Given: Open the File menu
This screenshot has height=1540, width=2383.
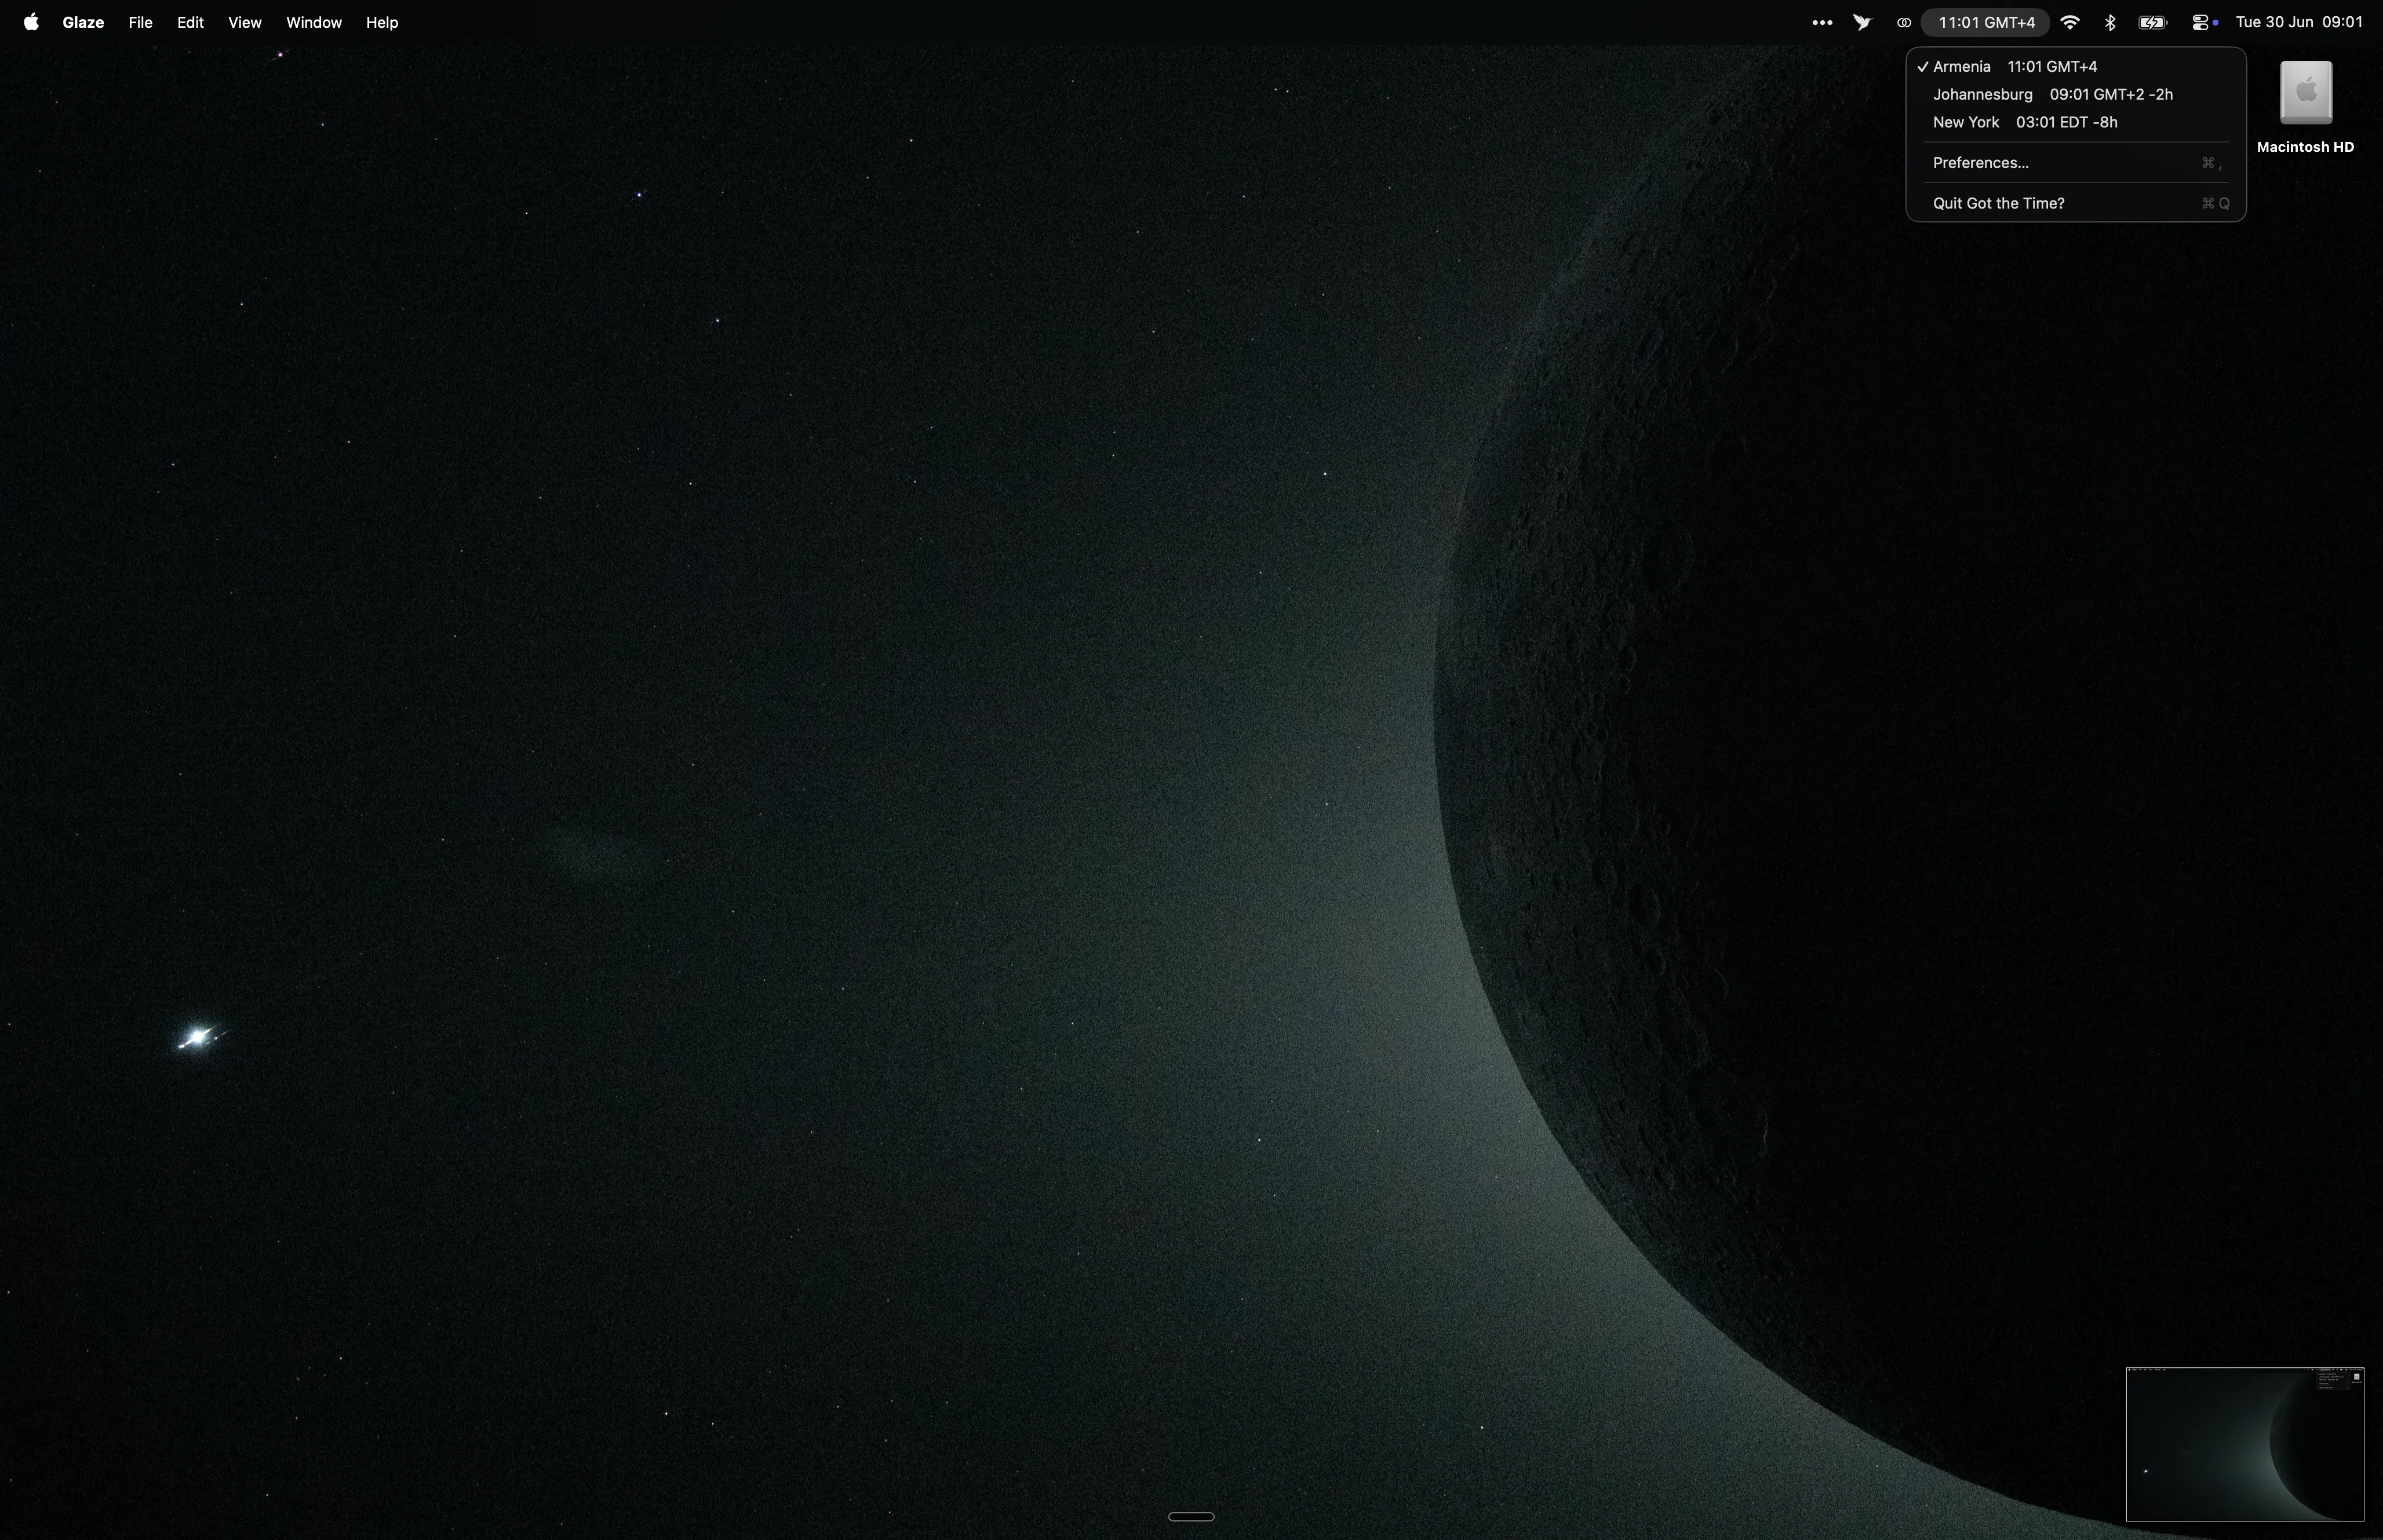Looking at the screenshot, I should point(140,22).
